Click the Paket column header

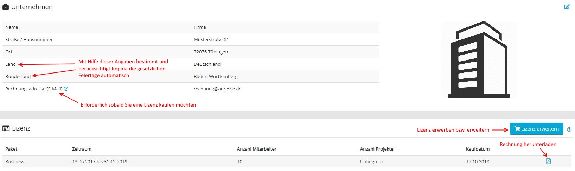click(11, 149)
